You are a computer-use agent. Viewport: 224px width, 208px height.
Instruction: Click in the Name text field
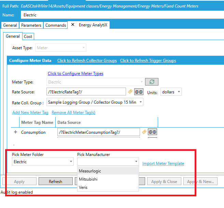click(x=120, y=15)
